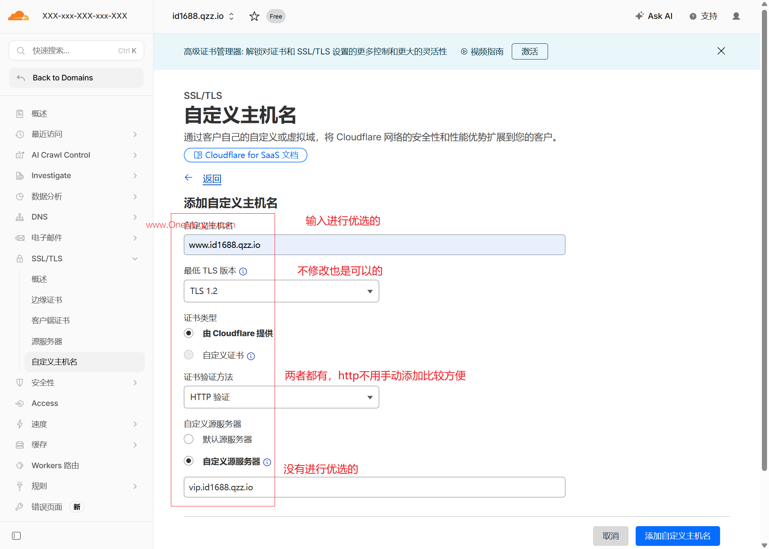The width and height of the screenshot is (769, 549).
Task: Click the 自定义证书 info icon
Action: 251,356
